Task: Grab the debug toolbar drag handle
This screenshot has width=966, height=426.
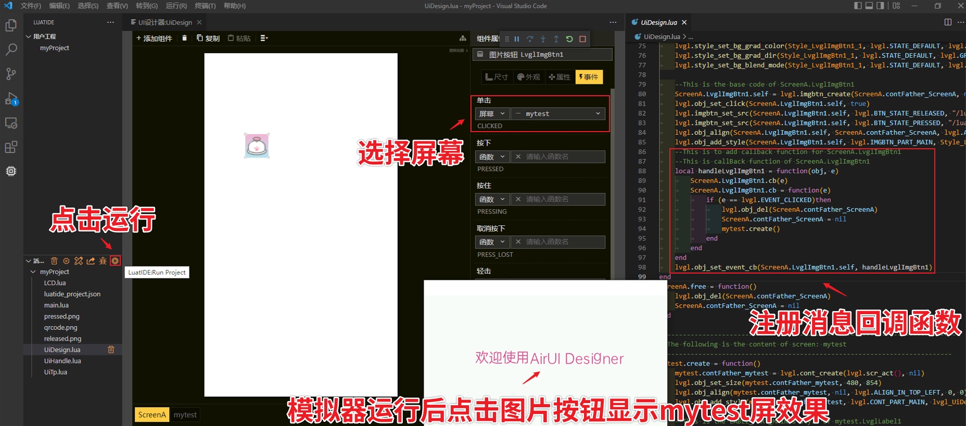Action: (507, 39)
